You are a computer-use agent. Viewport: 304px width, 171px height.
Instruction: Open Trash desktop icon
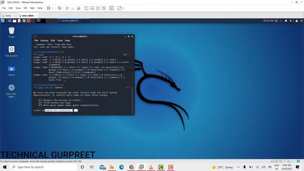click(x=11, y=32)
